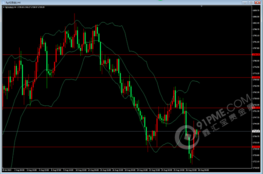Click the 1718.50 price at scale bottom
The height and width of the screenshot is (174, 263).
[x=256, y=167]
